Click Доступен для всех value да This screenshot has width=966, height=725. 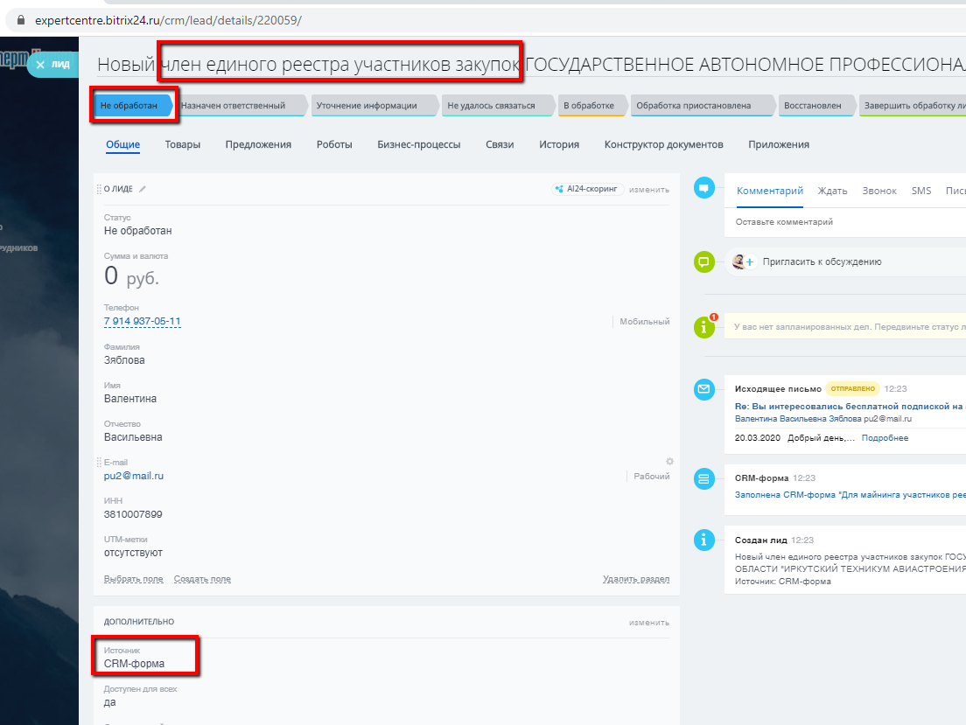point(109,702)
